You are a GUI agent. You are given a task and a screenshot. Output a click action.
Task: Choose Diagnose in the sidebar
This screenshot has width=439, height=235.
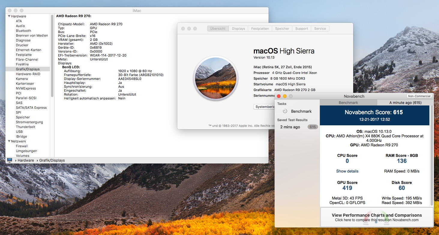pos(23,40)
